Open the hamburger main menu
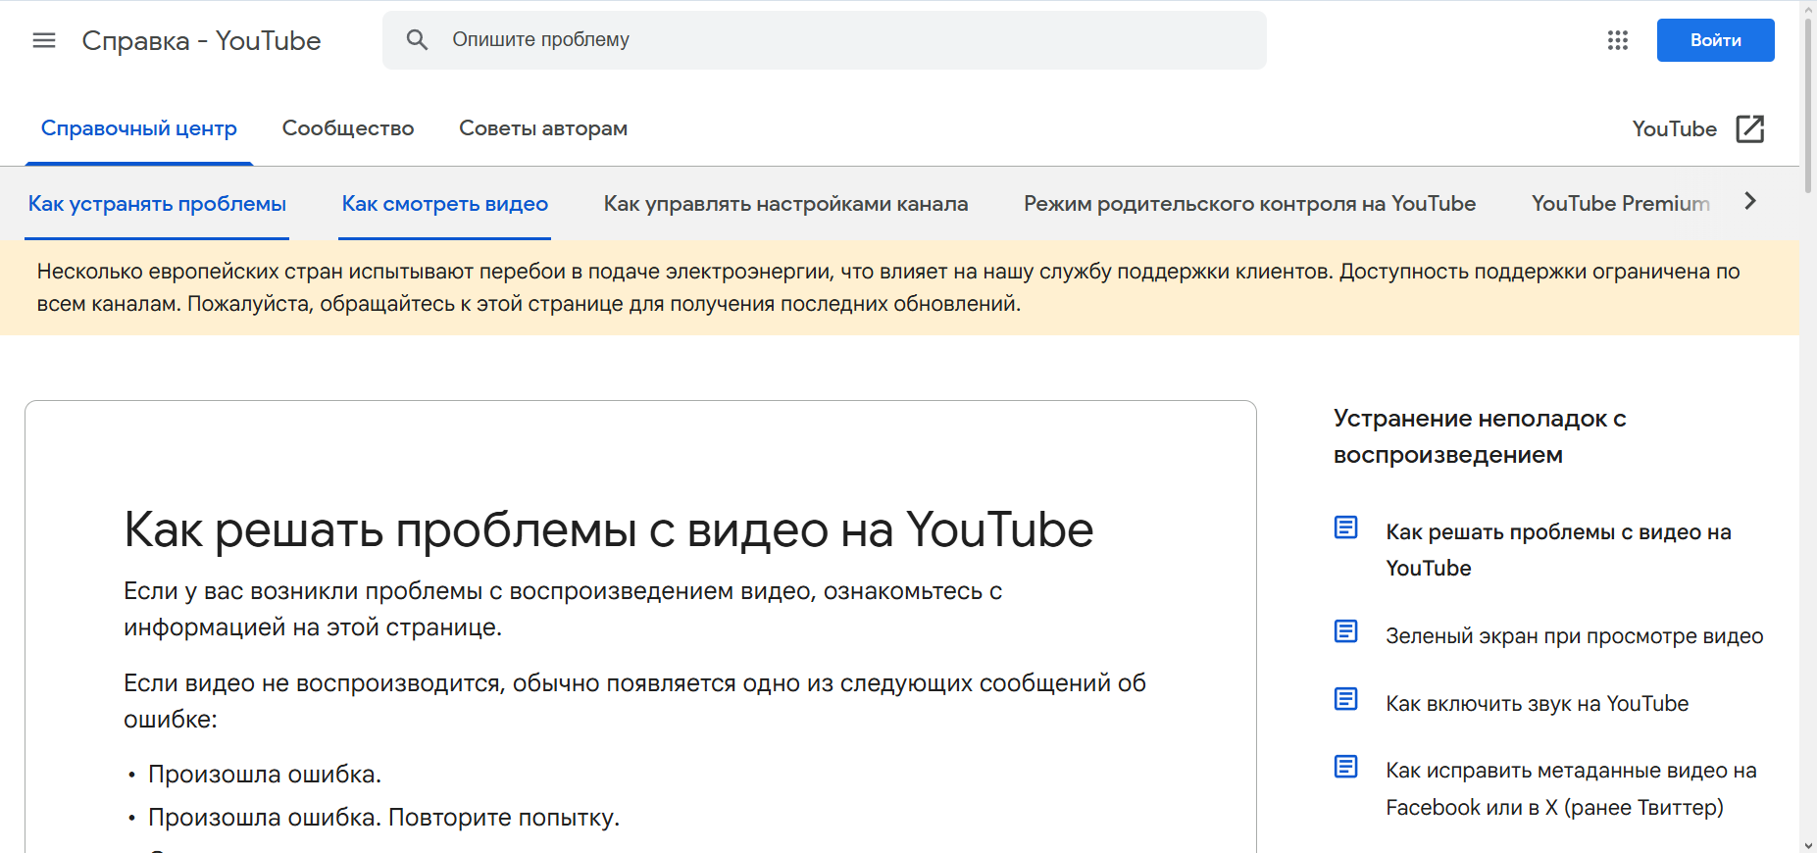1817x853 pixels. click(x=44, y=40)
